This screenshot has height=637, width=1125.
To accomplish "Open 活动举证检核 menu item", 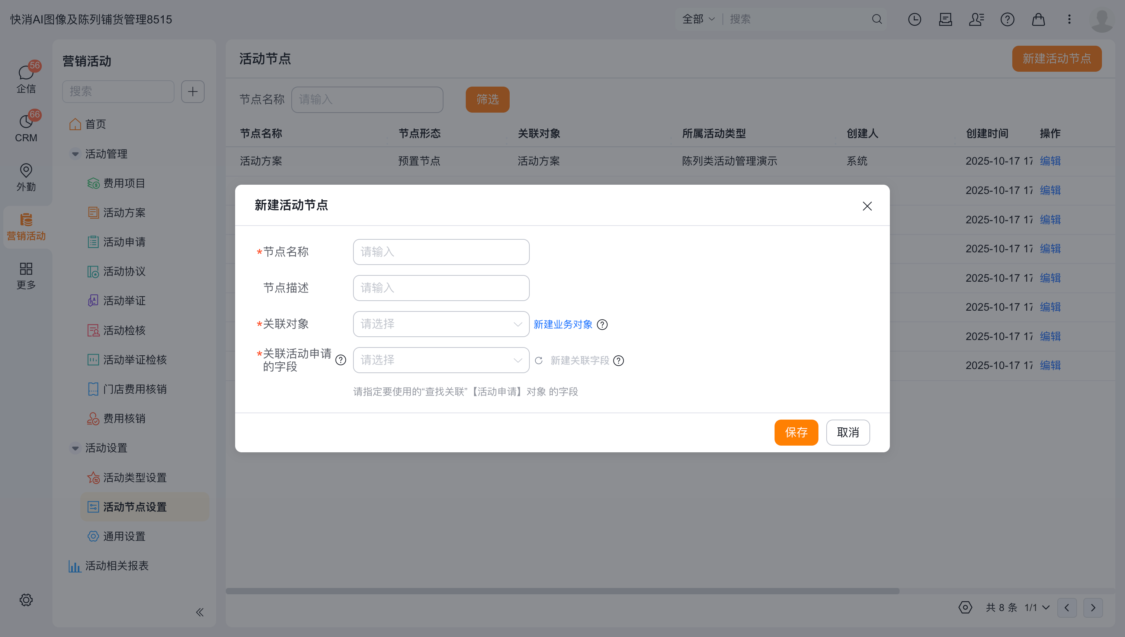I will pyautogui.click(x=127, y=360).
